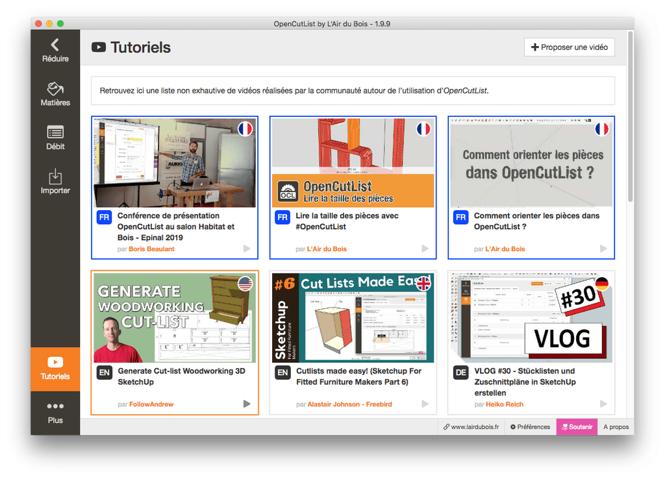665x479 pixels.
Task: Play the Cutlists made easy video arrow
Action: click(425, 404)
